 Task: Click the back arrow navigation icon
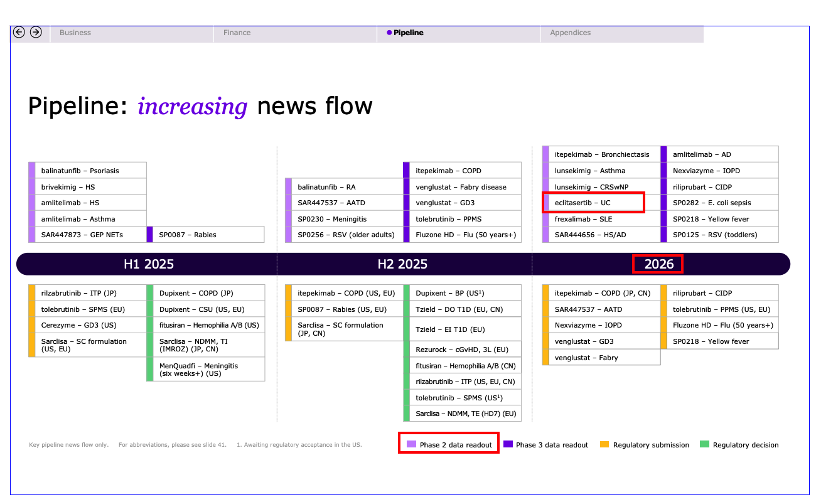pyautogui.click(x=19, y=32)
